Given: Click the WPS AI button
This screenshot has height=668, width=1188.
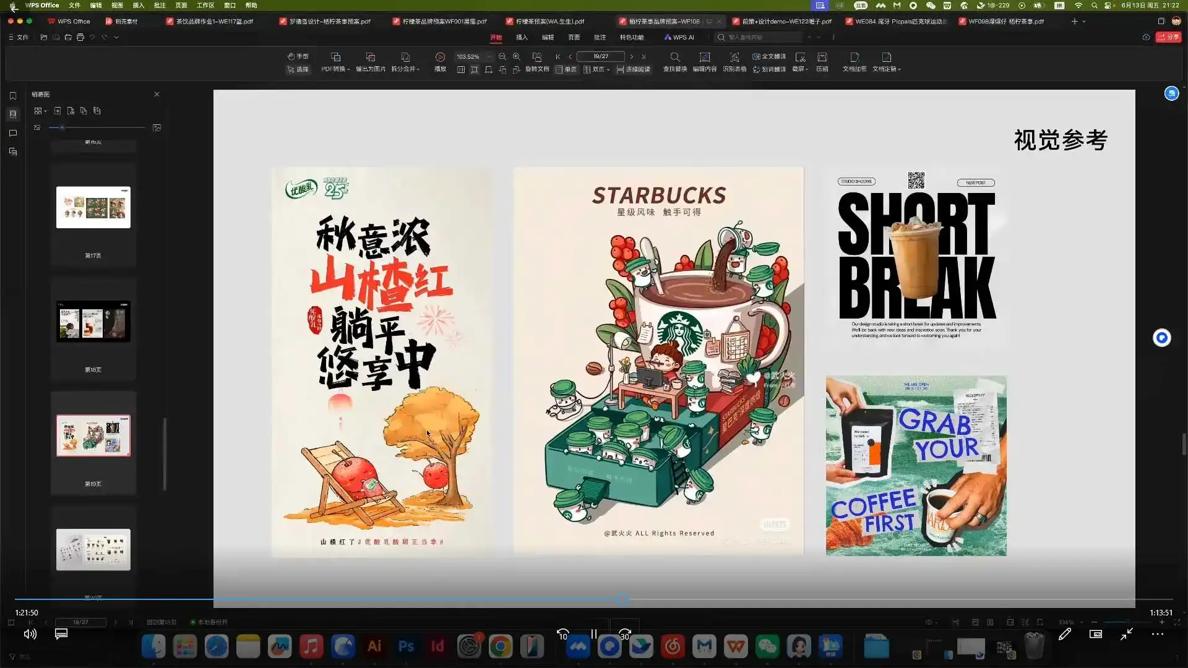Looking at the screenshot, I should tap(679, 37).
